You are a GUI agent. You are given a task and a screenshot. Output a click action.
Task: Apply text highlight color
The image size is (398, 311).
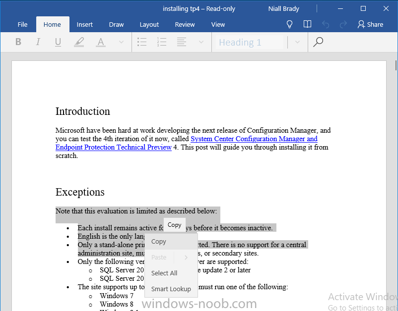(79, 42)
